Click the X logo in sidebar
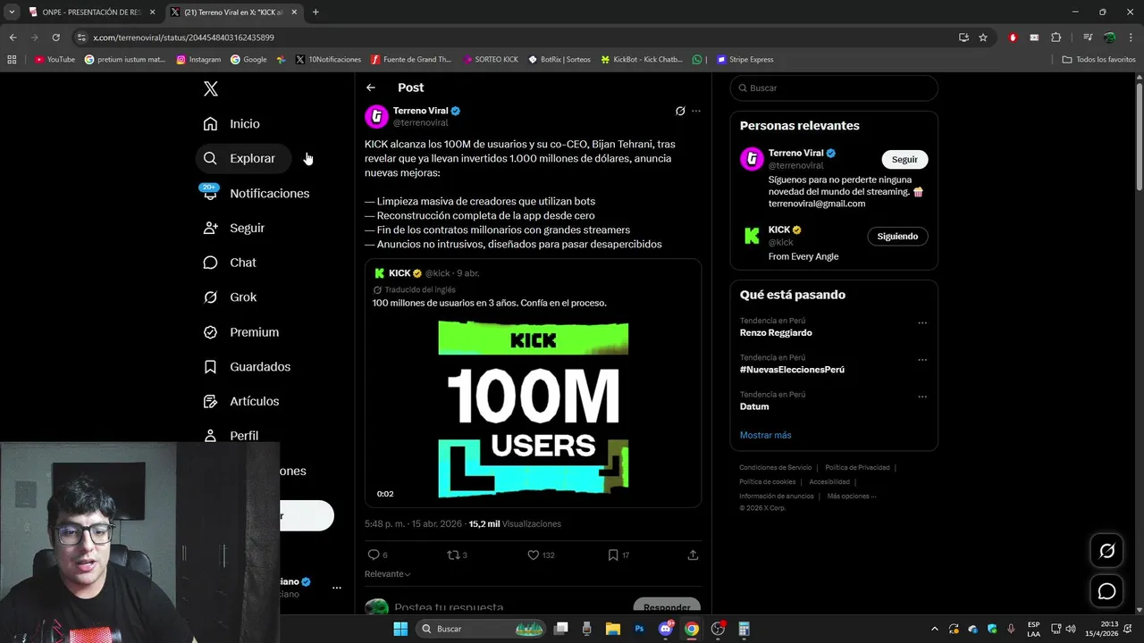This screenshot has height=643, width=1144. (211, 88)
